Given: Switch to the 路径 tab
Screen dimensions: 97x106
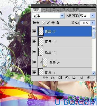Looking at the screenshot, I should [x=76, y=10].
